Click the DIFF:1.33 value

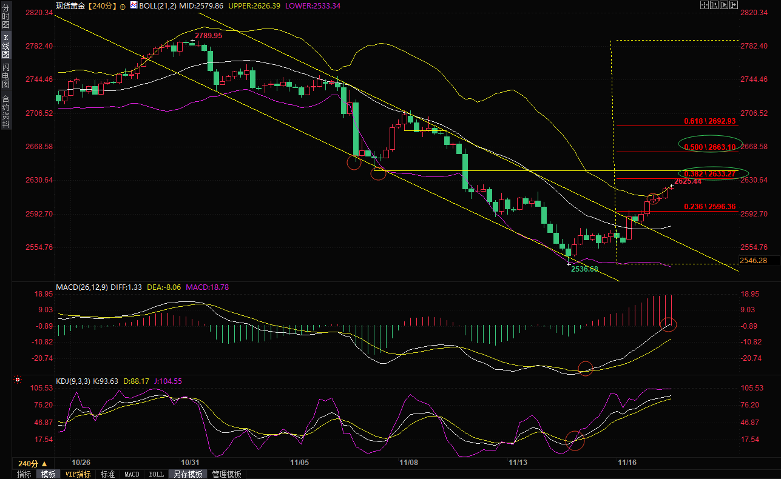[x=126, y=287]
